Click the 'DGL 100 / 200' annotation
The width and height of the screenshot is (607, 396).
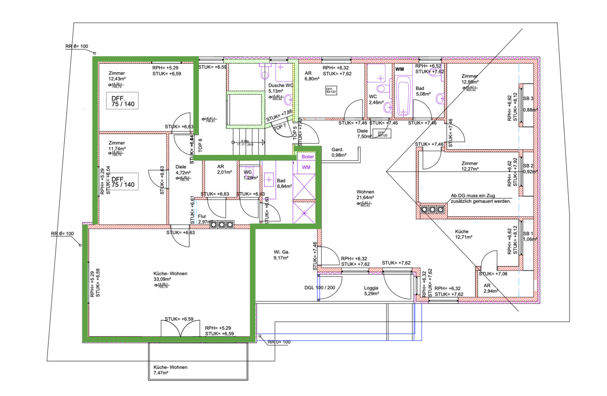pos(319,287)
